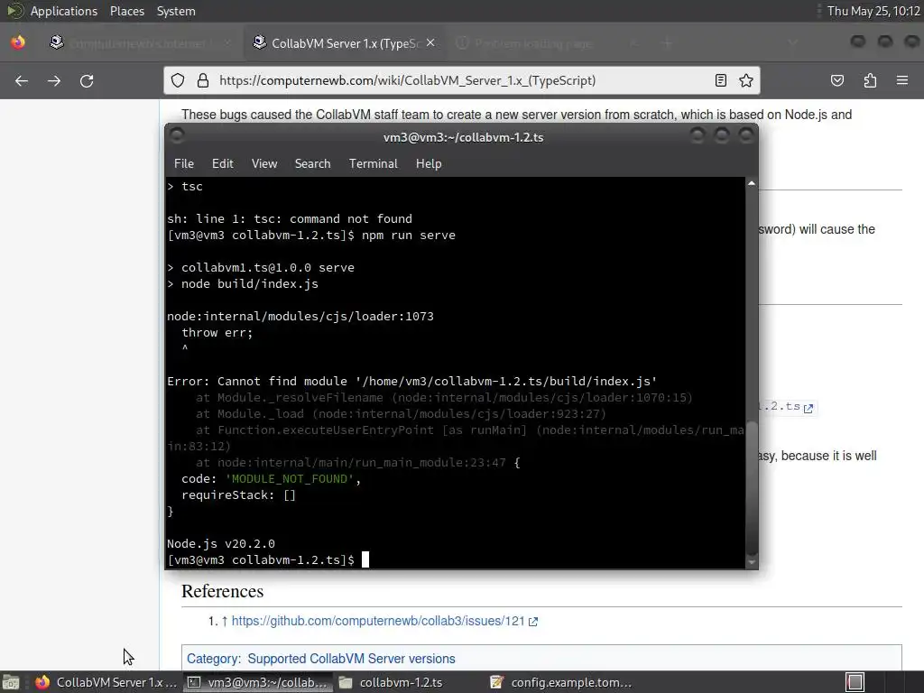Click the clock showing Thu May 25, 10:12
The image size is (924, 693).
point(873,11)
